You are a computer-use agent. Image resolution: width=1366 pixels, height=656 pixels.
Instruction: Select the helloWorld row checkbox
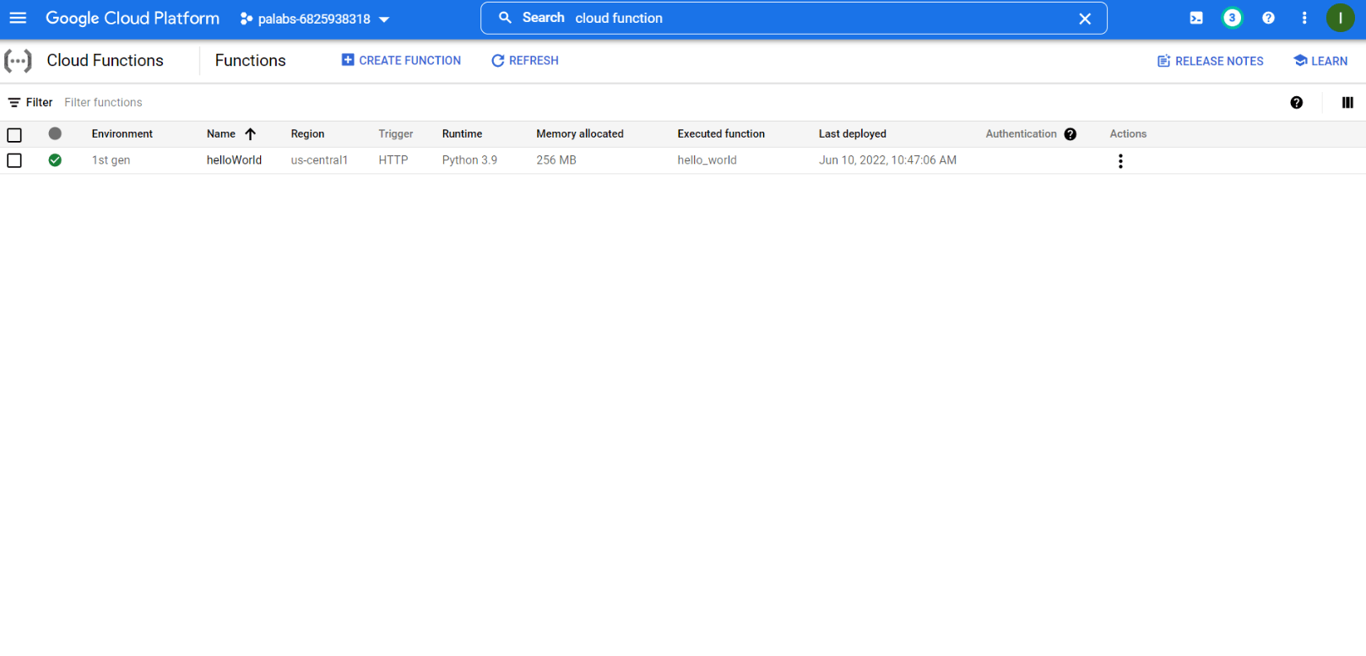(14, 160)
